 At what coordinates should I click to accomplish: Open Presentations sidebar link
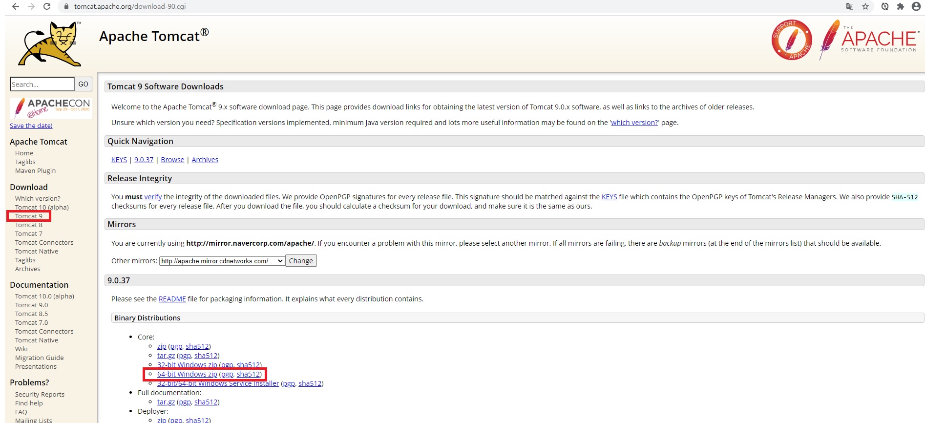(36, 366)
